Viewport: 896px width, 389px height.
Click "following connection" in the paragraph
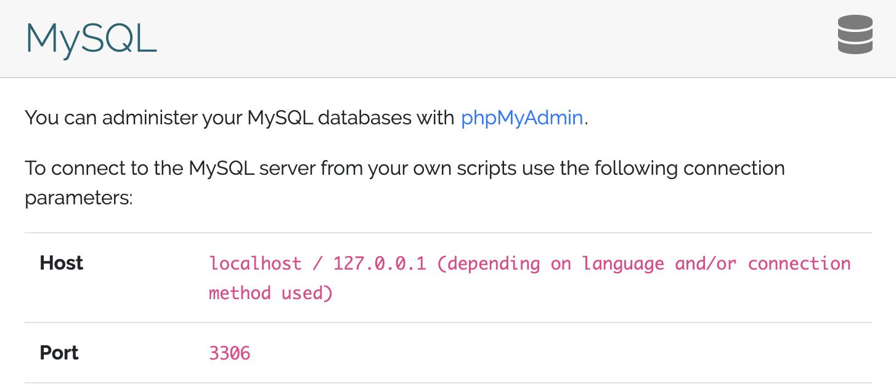pyautogui.click(x=679, y=168)
